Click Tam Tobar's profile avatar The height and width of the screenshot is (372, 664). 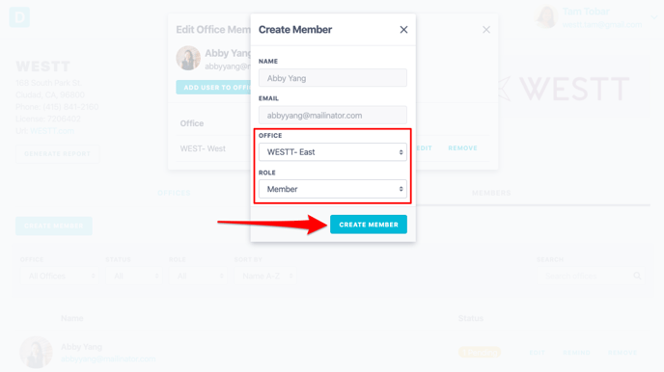(546, 17)
